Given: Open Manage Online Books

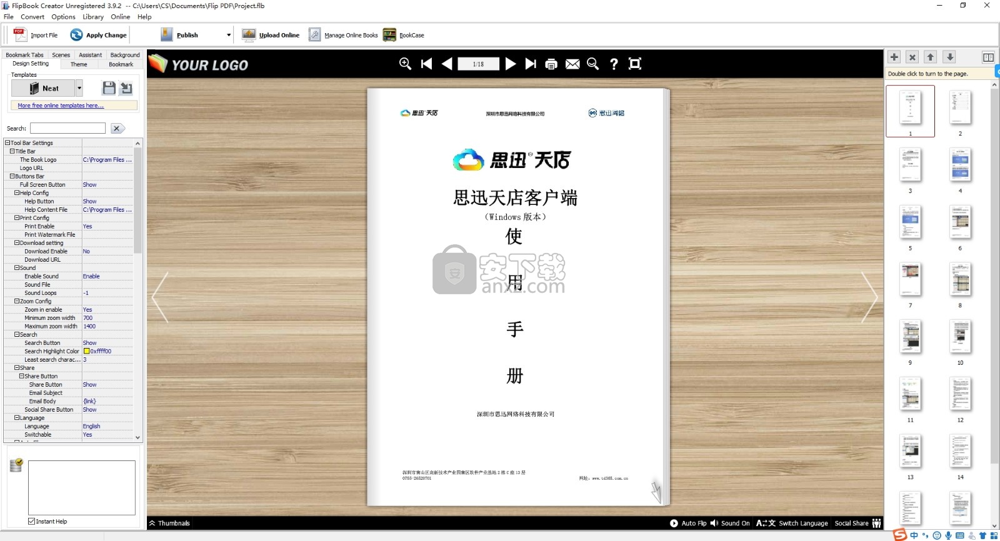Looking at the screenshot, I should (x=343, y=35).
